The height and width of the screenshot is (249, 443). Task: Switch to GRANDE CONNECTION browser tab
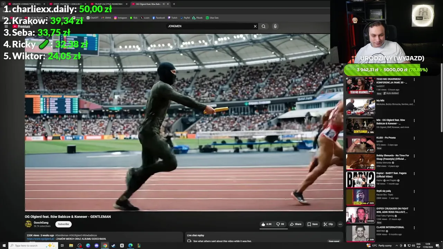pos(26,4)
